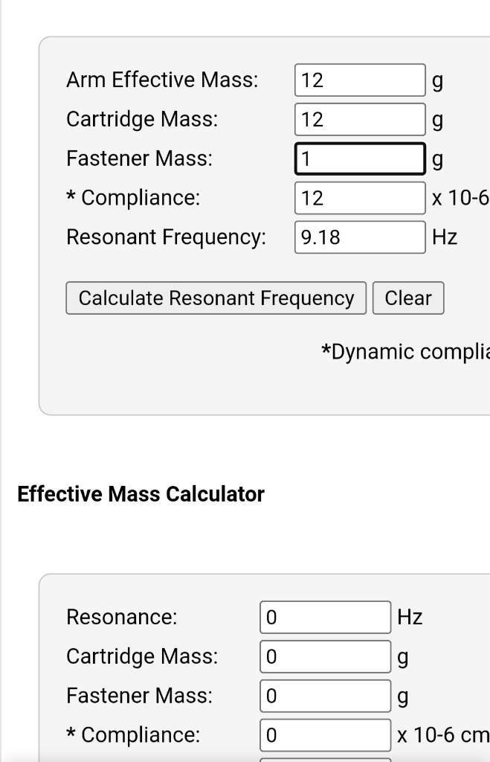
Task: Click the Hz unit beside Resonant Frequency
Action: point(445,237)
